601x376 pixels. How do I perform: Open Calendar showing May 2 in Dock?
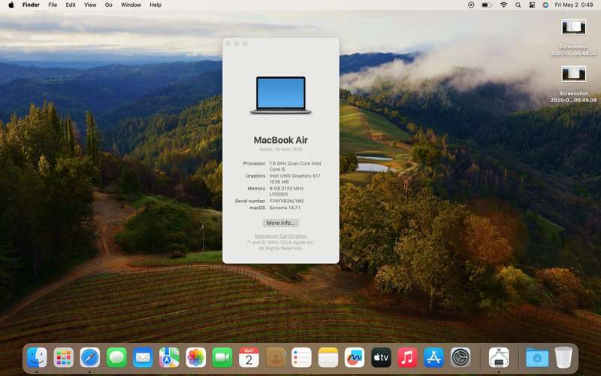pos(249,358)
